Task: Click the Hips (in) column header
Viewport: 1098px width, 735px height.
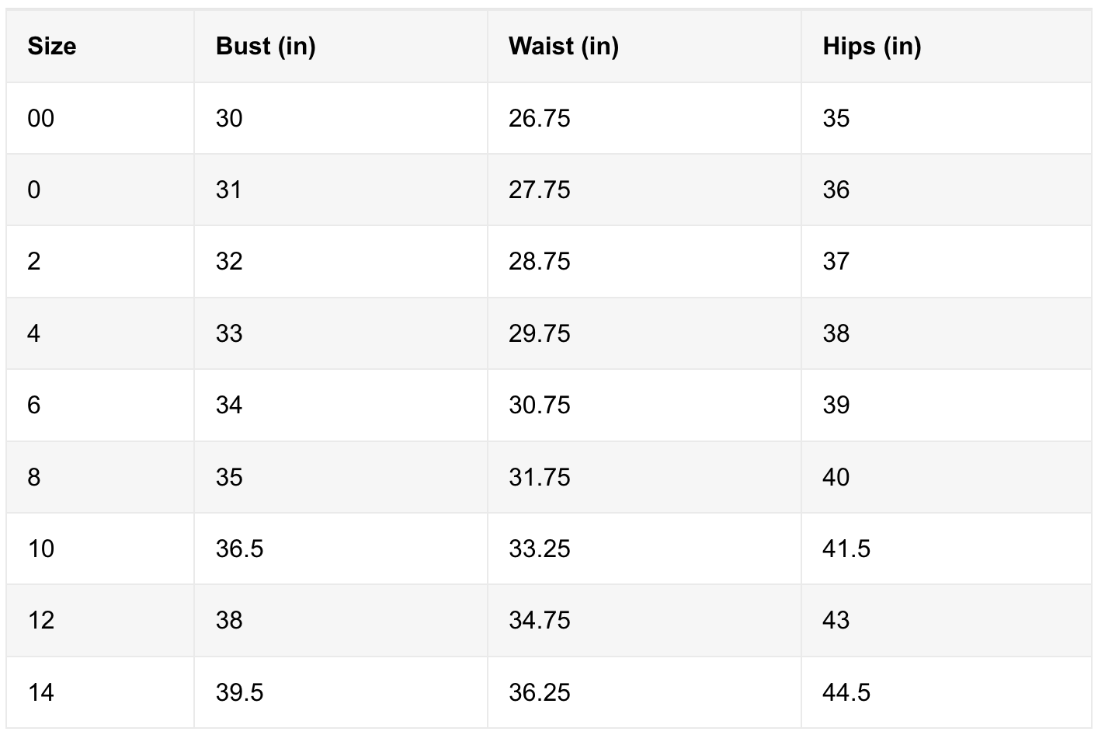Action: (x=947, y=46)
